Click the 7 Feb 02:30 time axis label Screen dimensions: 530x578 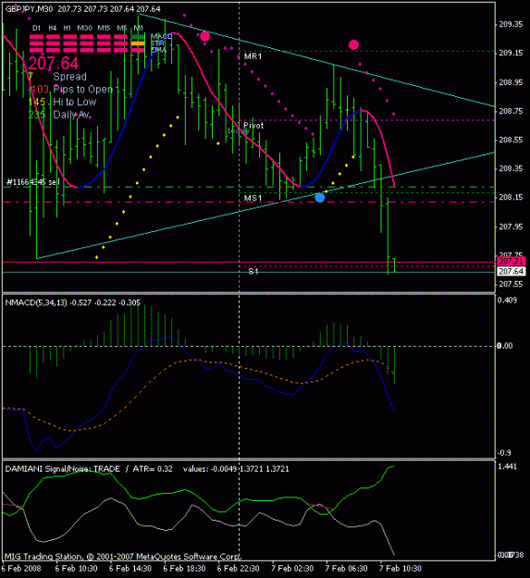pos(292,569)
